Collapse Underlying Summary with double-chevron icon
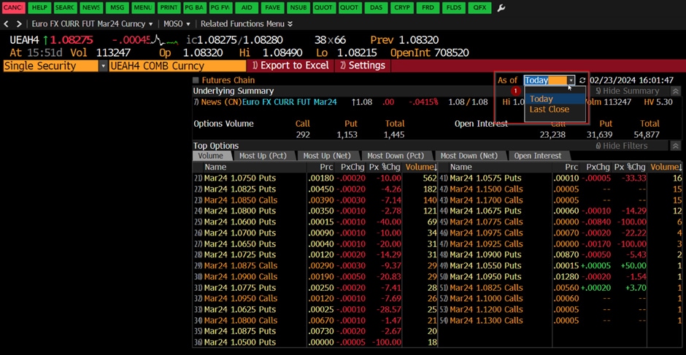Screen dimensions: 686x355 [x=675, y=91]
